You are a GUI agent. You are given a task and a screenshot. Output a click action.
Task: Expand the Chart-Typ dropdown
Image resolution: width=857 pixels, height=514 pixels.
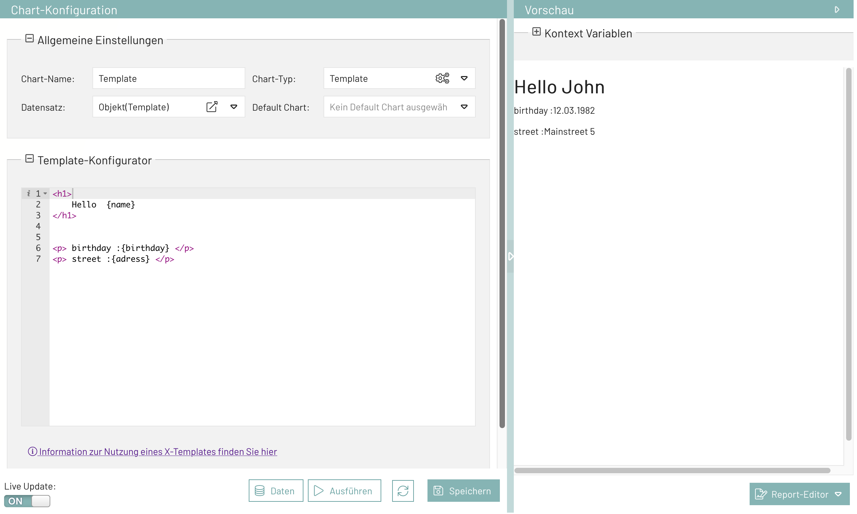point(465,78)
